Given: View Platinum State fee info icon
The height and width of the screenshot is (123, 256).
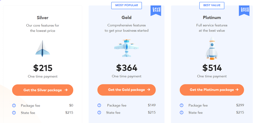Looking at the screenshot, I should tap(182, 112).
